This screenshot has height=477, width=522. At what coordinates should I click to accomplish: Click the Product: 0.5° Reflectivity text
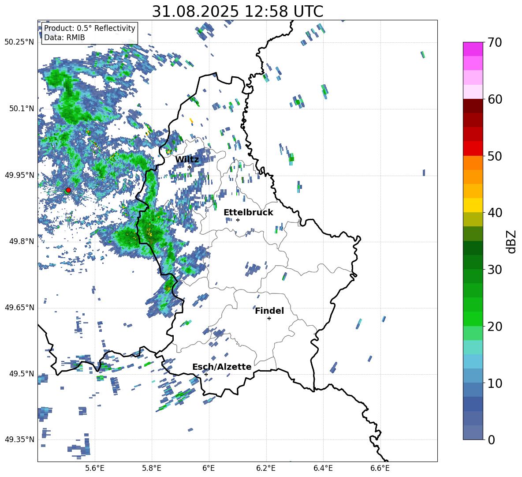click(89, 28)
